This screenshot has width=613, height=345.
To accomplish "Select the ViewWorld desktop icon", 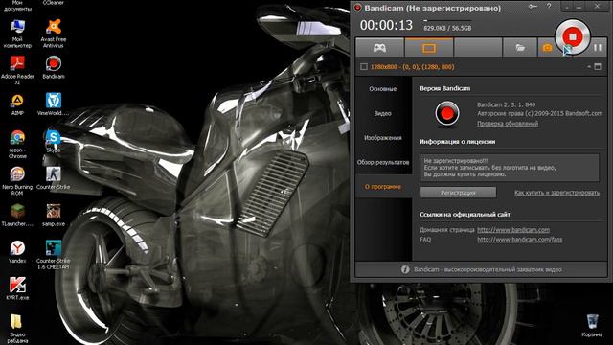I will tap(54, 104).
